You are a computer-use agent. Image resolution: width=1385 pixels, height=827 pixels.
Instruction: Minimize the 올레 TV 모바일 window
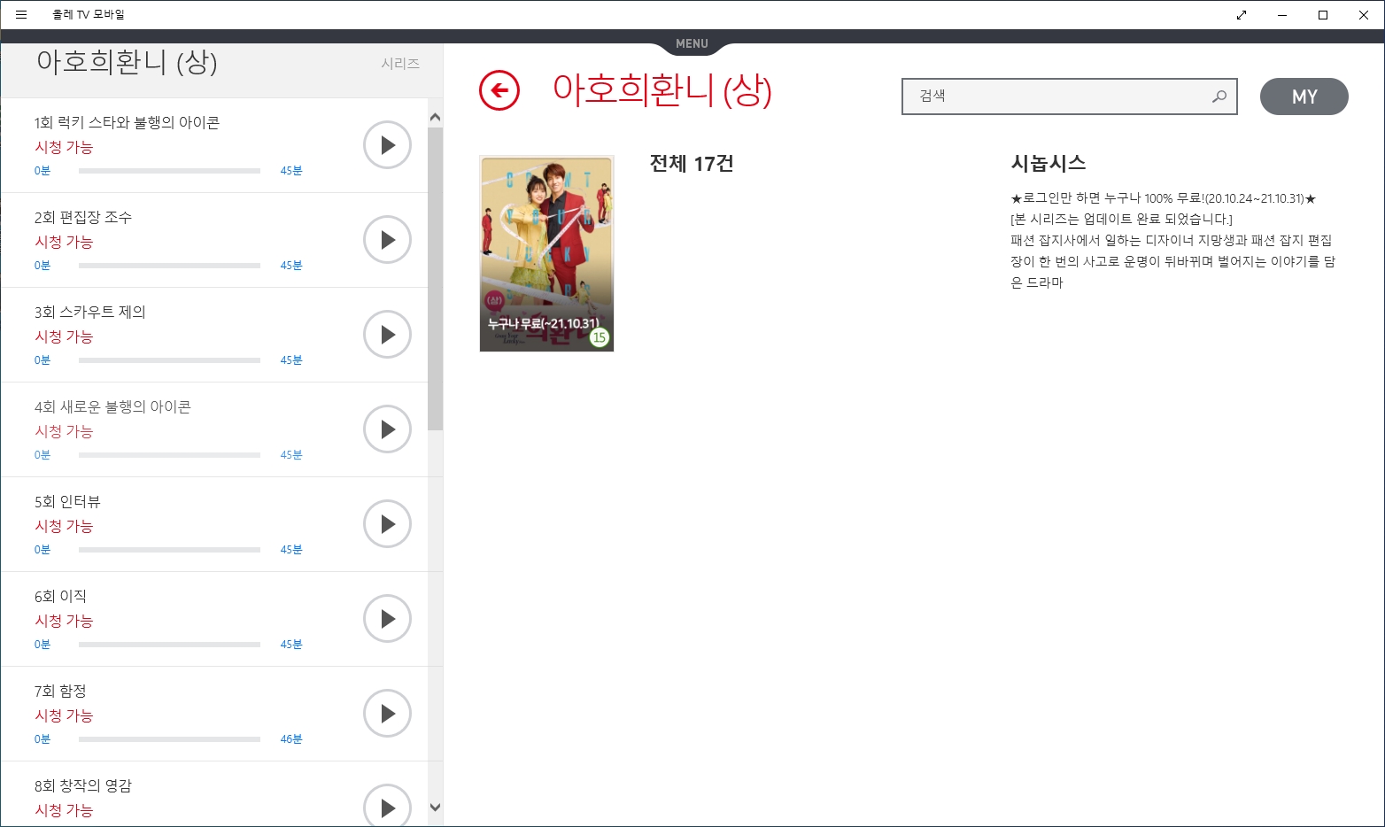1282,15
